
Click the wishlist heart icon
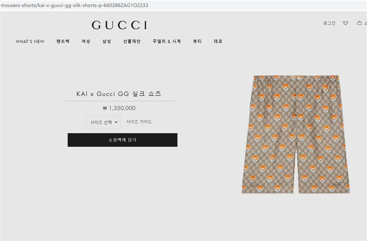coord(345,23)
